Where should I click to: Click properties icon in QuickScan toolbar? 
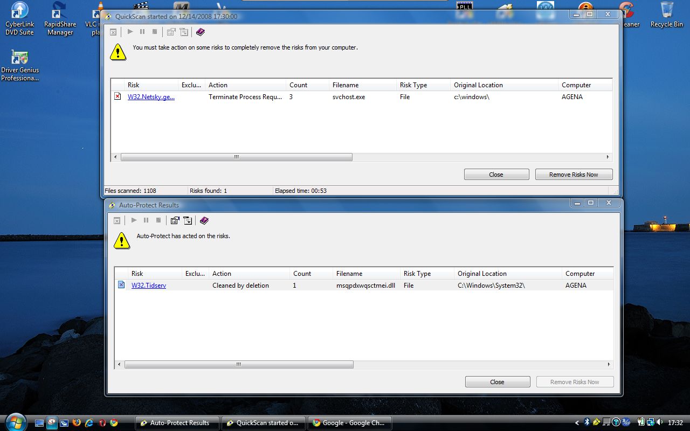pos(171,32)
